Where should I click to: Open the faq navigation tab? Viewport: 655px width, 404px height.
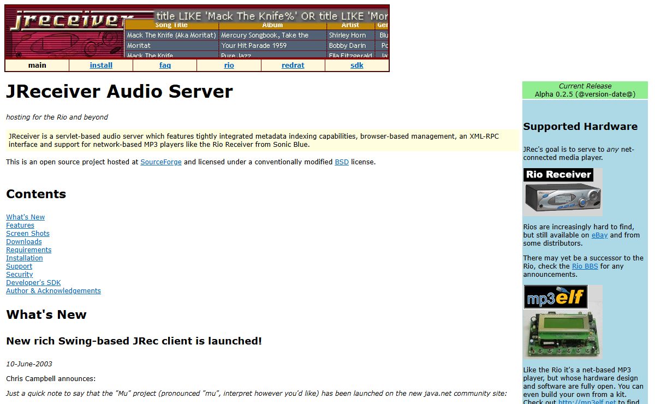[x=165, y=66]
